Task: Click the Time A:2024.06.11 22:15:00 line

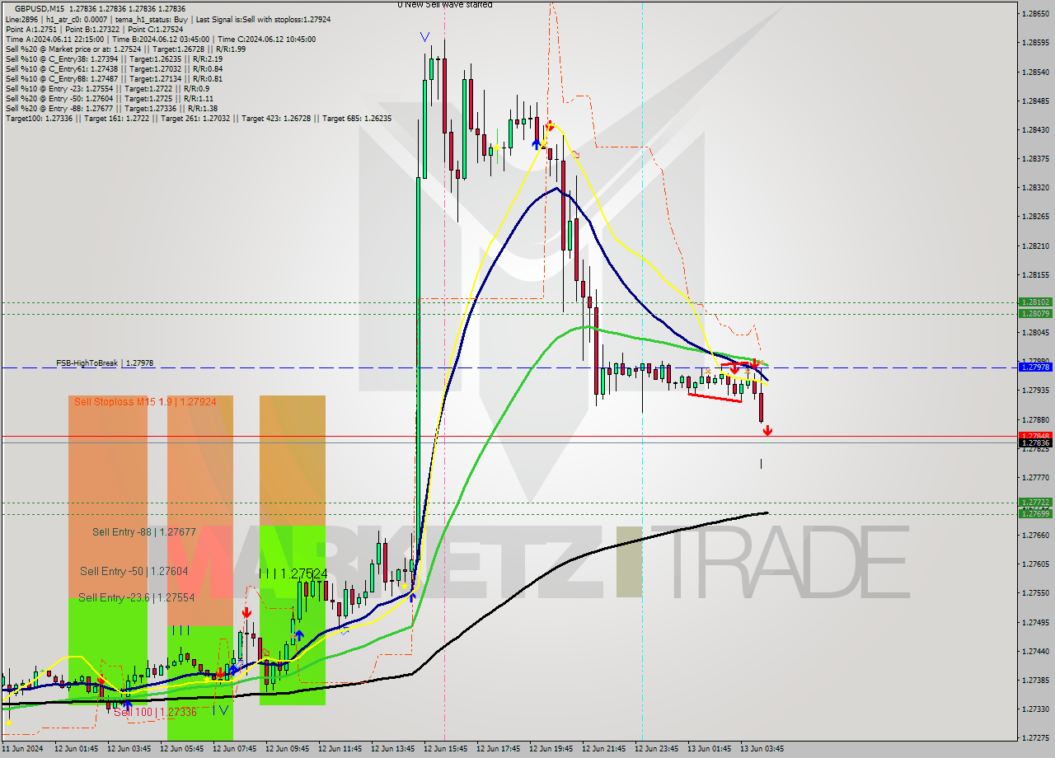Action: (x=54, y=39)
